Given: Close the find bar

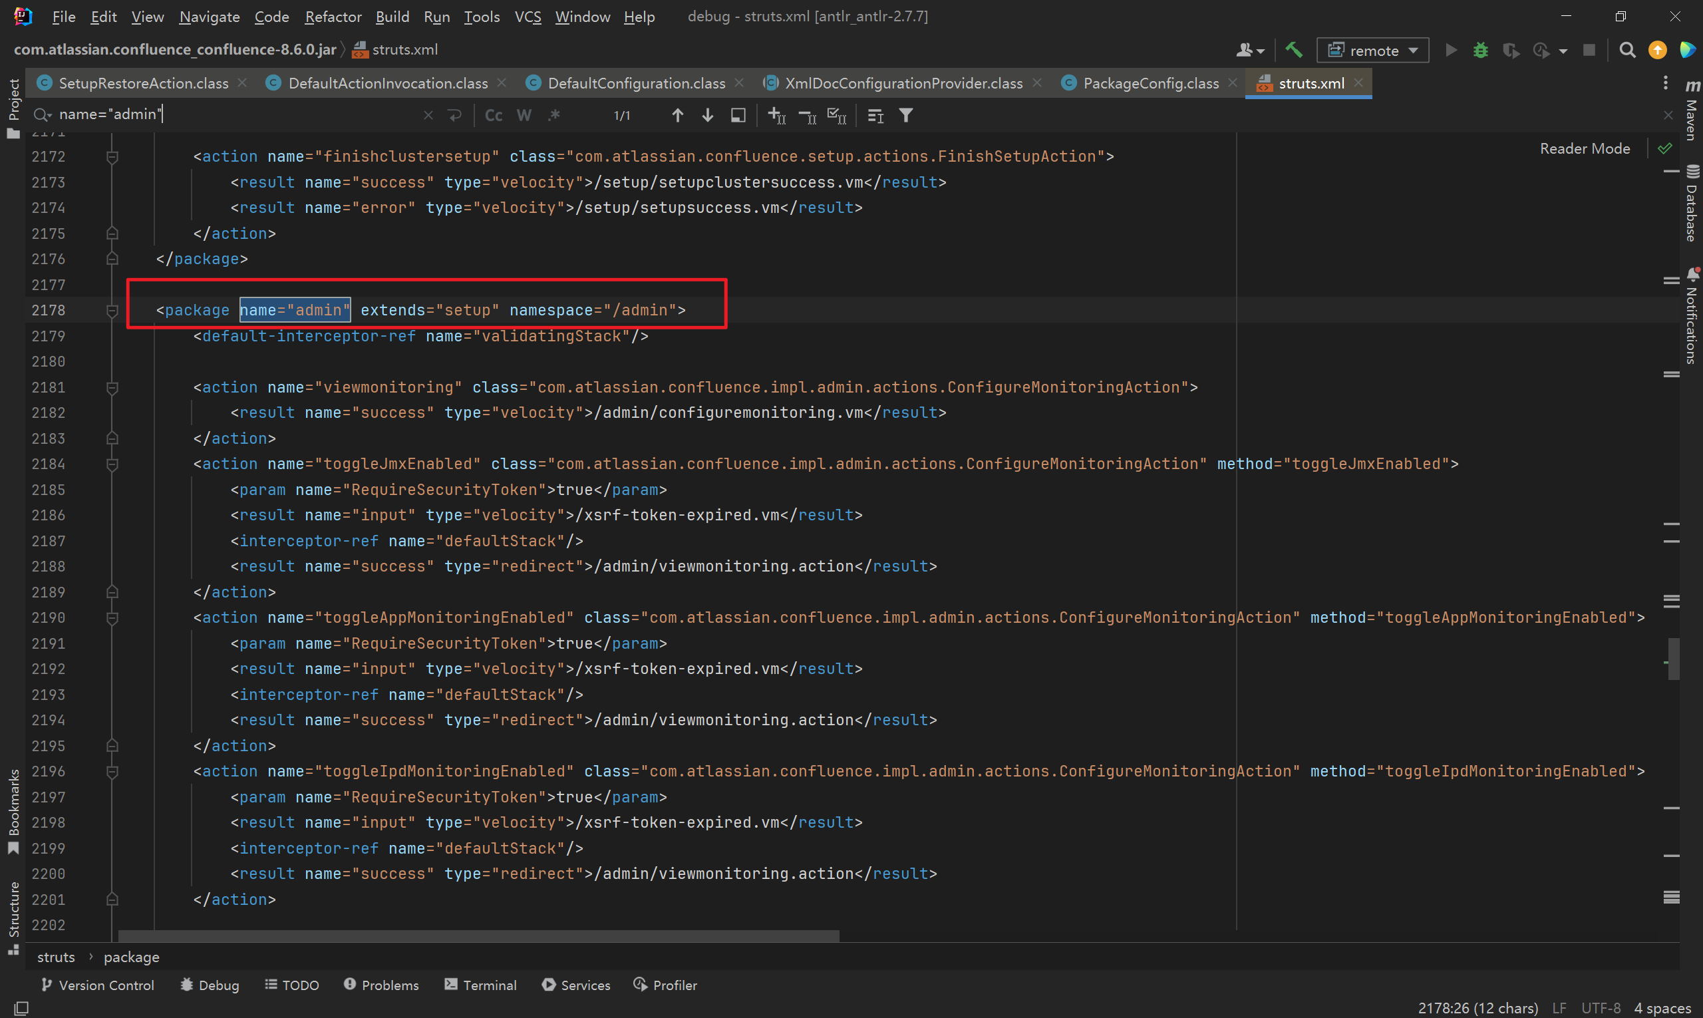Looking at the screenshot, I should point(1668,115).
